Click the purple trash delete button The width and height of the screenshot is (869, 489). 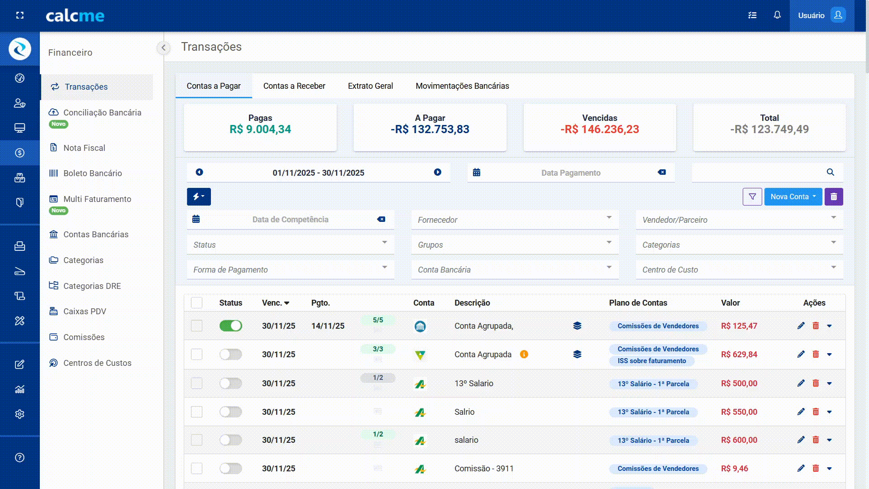(834, 197)
